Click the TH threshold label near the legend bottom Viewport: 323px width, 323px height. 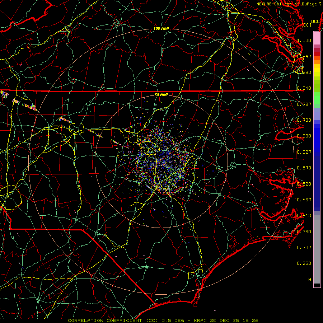(x=308, y=279)
